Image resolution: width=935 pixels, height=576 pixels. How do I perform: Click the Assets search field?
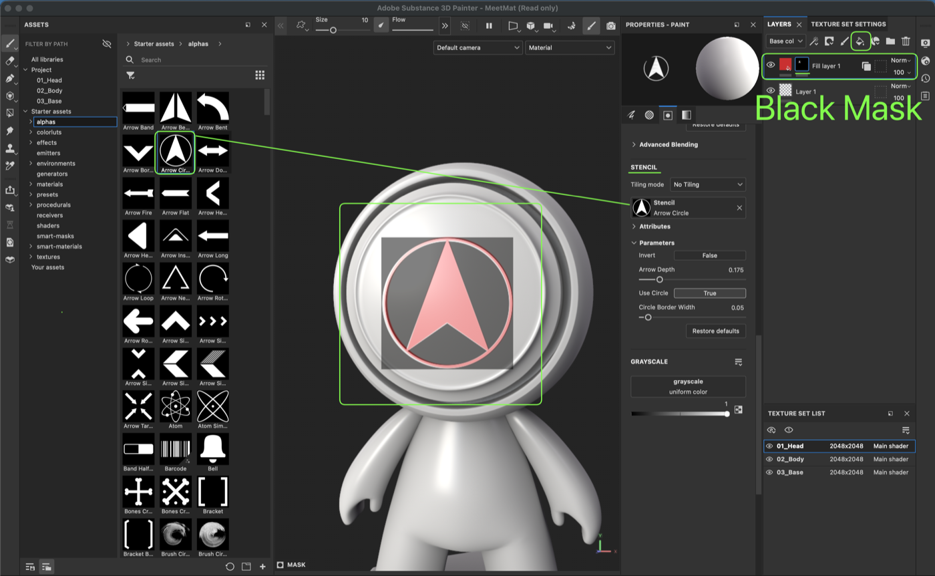(195, 60)
